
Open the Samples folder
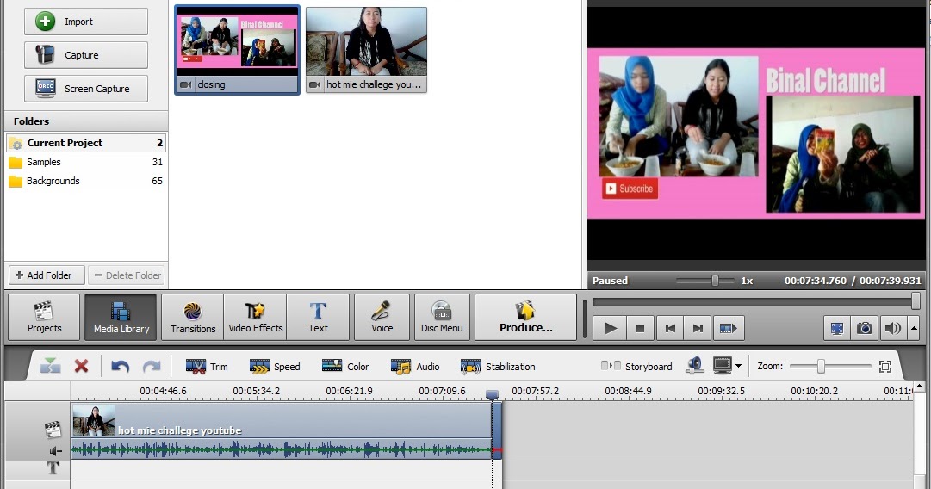pyautogui.click(x=86, y=162)
